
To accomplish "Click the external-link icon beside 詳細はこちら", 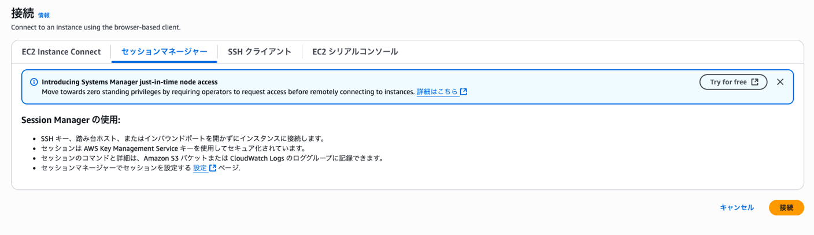I will tap(464, 92).
